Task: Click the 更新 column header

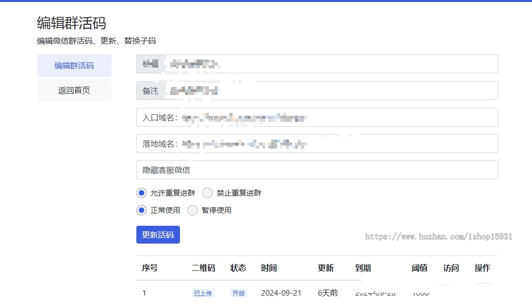Action: point(326,268)
